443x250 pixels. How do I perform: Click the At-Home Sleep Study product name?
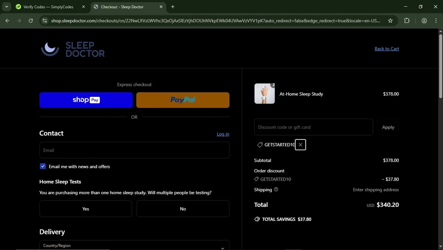tap(301, 94)
